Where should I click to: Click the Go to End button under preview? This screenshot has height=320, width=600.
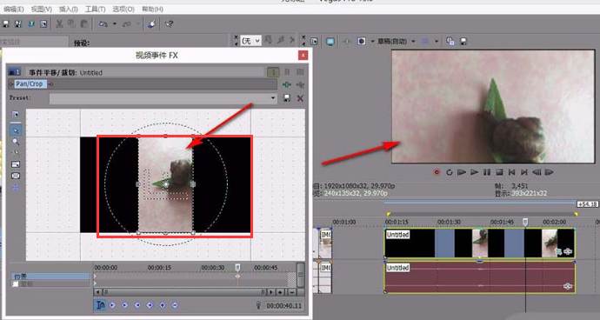[524, 172]
